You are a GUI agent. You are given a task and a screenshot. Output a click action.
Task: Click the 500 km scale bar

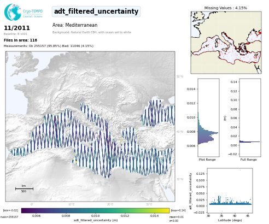24,188
